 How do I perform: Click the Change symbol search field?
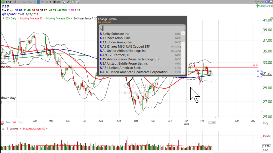(x=142, y=28)
